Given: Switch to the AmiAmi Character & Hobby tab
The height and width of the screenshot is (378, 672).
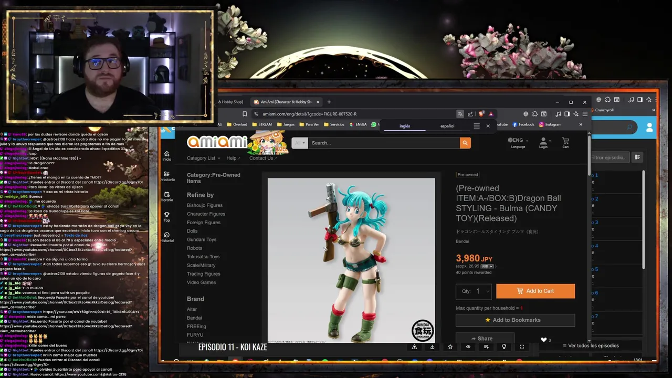Looking at the screenshot, I should click(x=286, y=102).
